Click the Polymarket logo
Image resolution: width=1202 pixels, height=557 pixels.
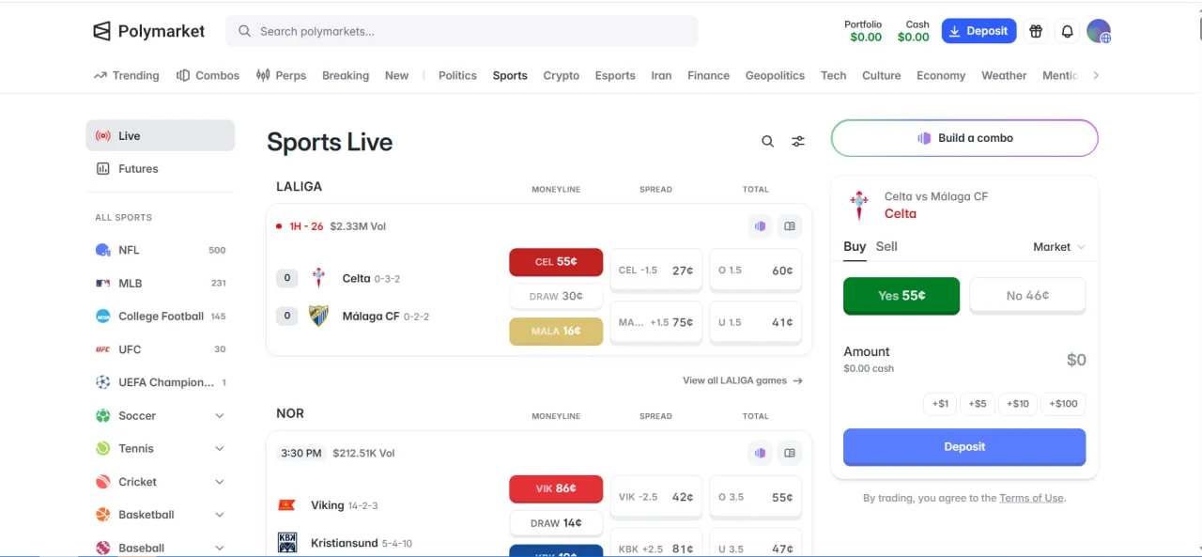pos(148,31)
